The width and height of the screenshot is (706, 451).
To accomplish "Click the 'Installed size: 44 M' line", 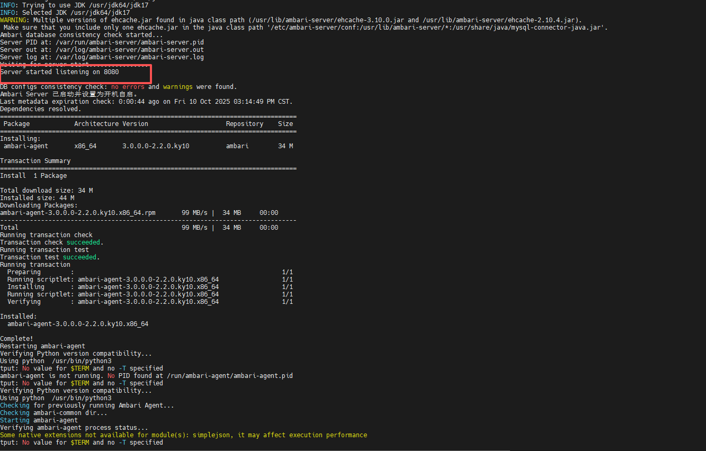I will pos(37,198).
